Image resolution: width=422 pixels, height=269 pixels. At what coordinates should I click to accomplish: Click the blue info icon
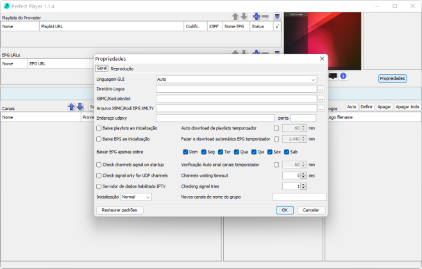click(x=343, y=76)
